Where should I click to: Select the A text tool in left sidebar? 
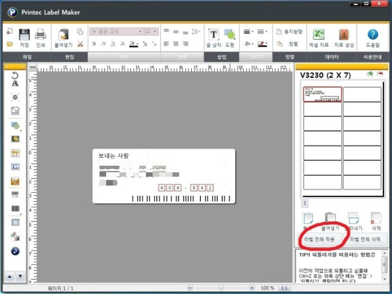click(x=15, y=83)
